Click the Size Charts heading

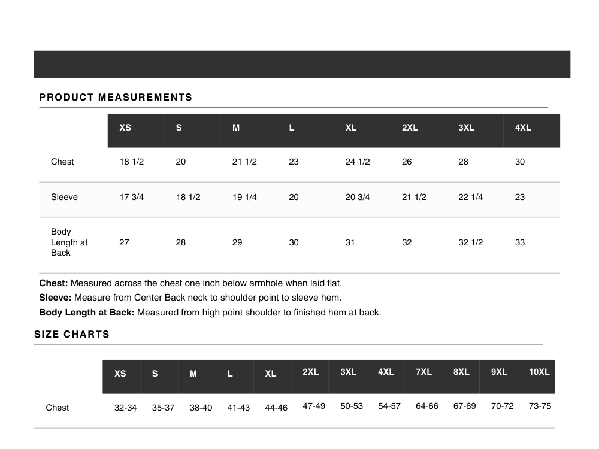click(72, 335)
